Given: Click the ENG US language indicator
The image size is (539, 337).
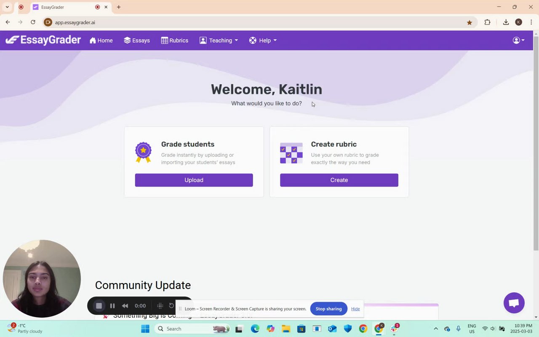Looking at the screenshot, I should (x=472, y=329).
